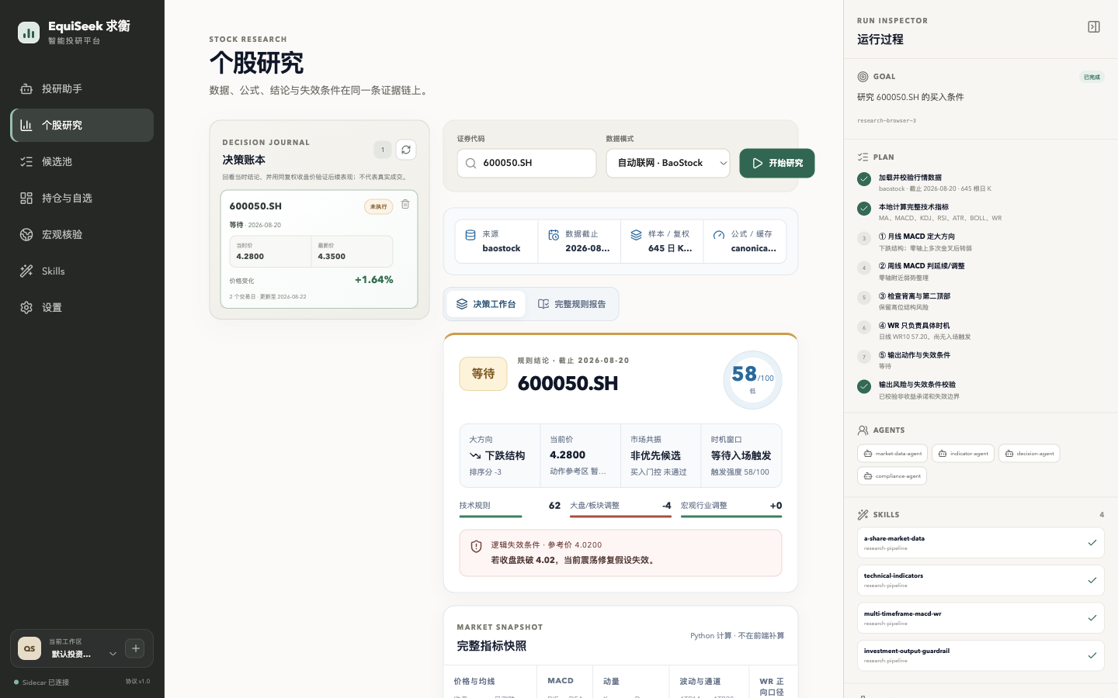Open the technical-indicators skill
Image resolution: width=1118 pixels, height=698 pixels.
coord(981,580)
